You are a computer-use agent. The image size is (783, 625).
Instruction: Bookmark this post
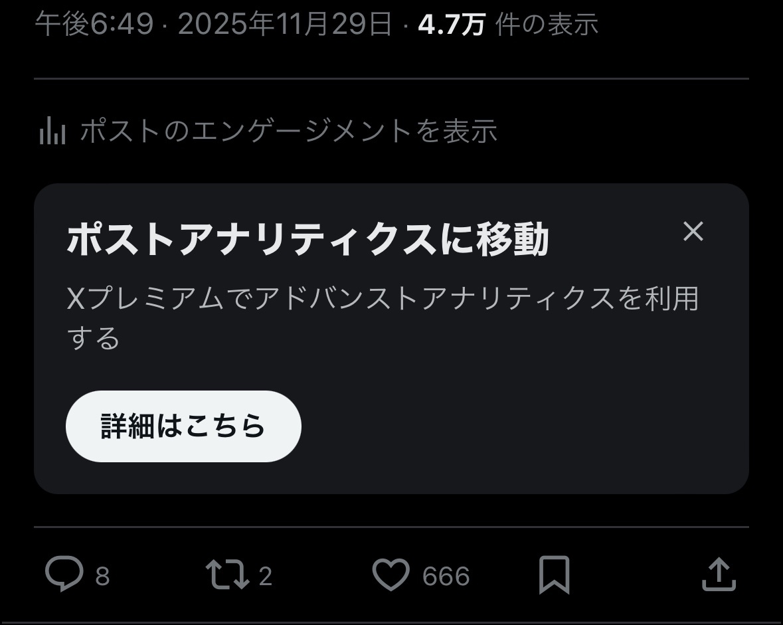pyautogui.click(x=555, y=575)
